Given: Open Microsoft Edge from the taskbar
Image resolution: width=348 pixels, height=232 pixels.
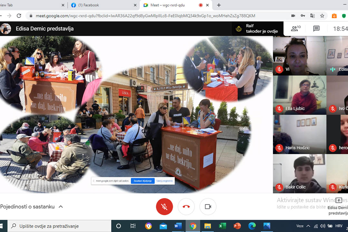Looking at the screenshot, I should pos(252,226).
